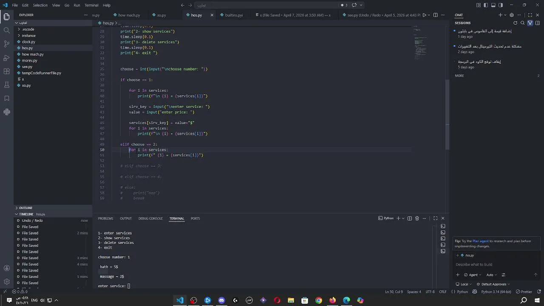Kill terminal with the trash icon
The width and height of the screenshot is (544, 306).
tap(417, 218)
